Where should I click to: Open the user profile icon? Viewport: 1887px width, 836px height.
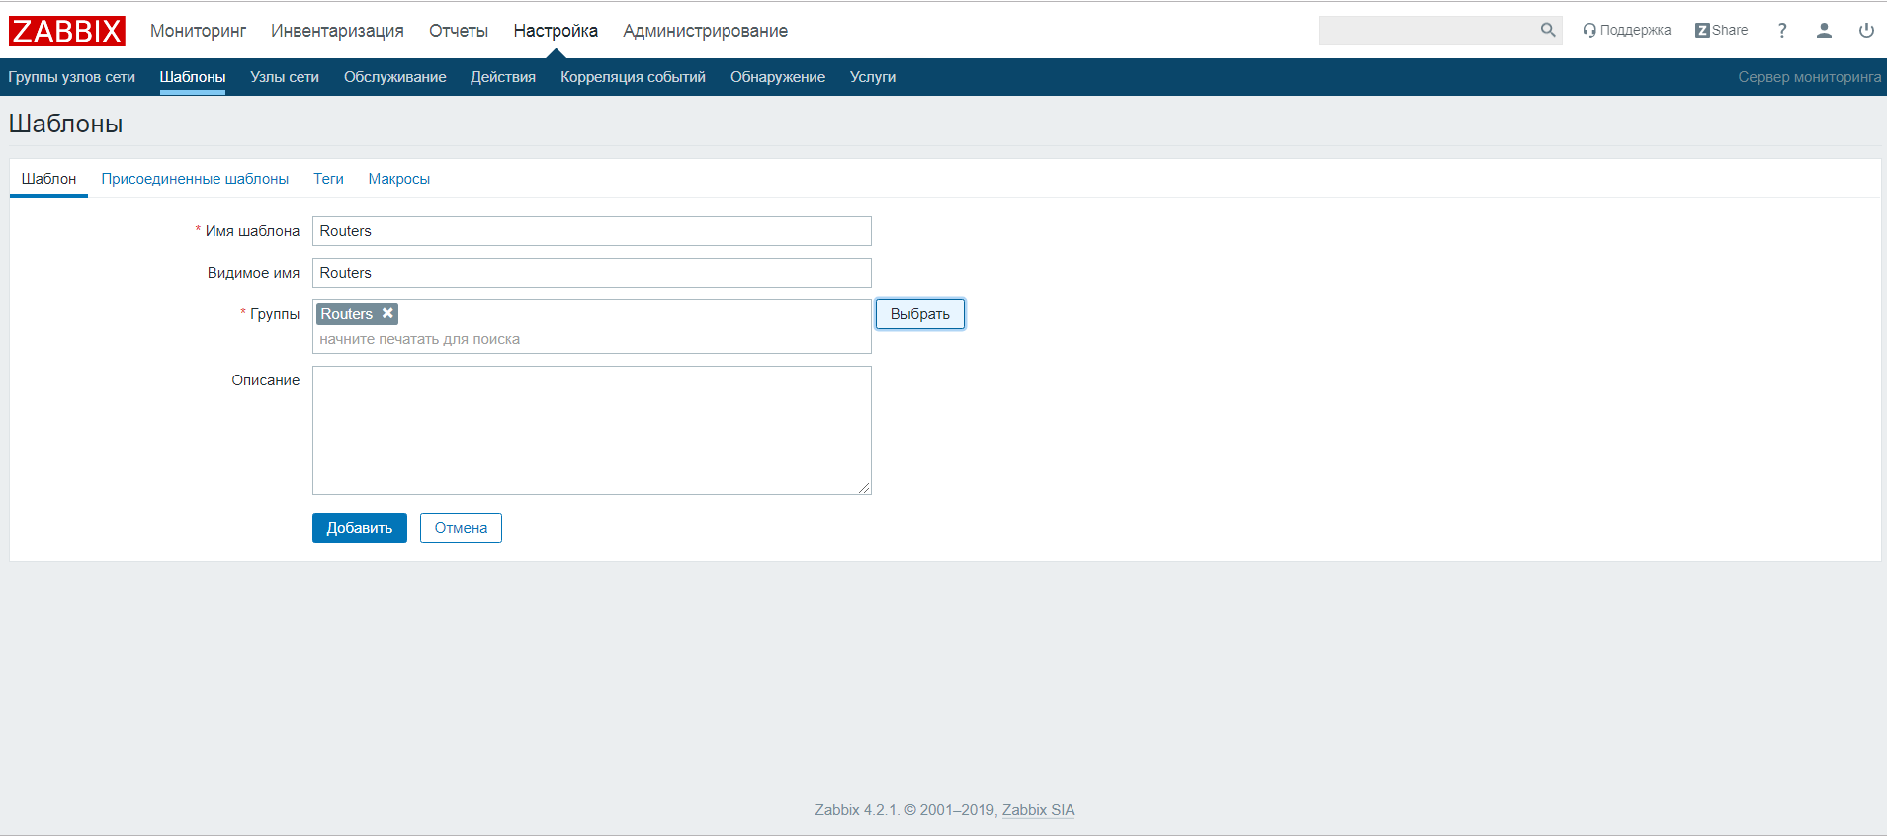pyautogui.click(x=1824, y=31)
